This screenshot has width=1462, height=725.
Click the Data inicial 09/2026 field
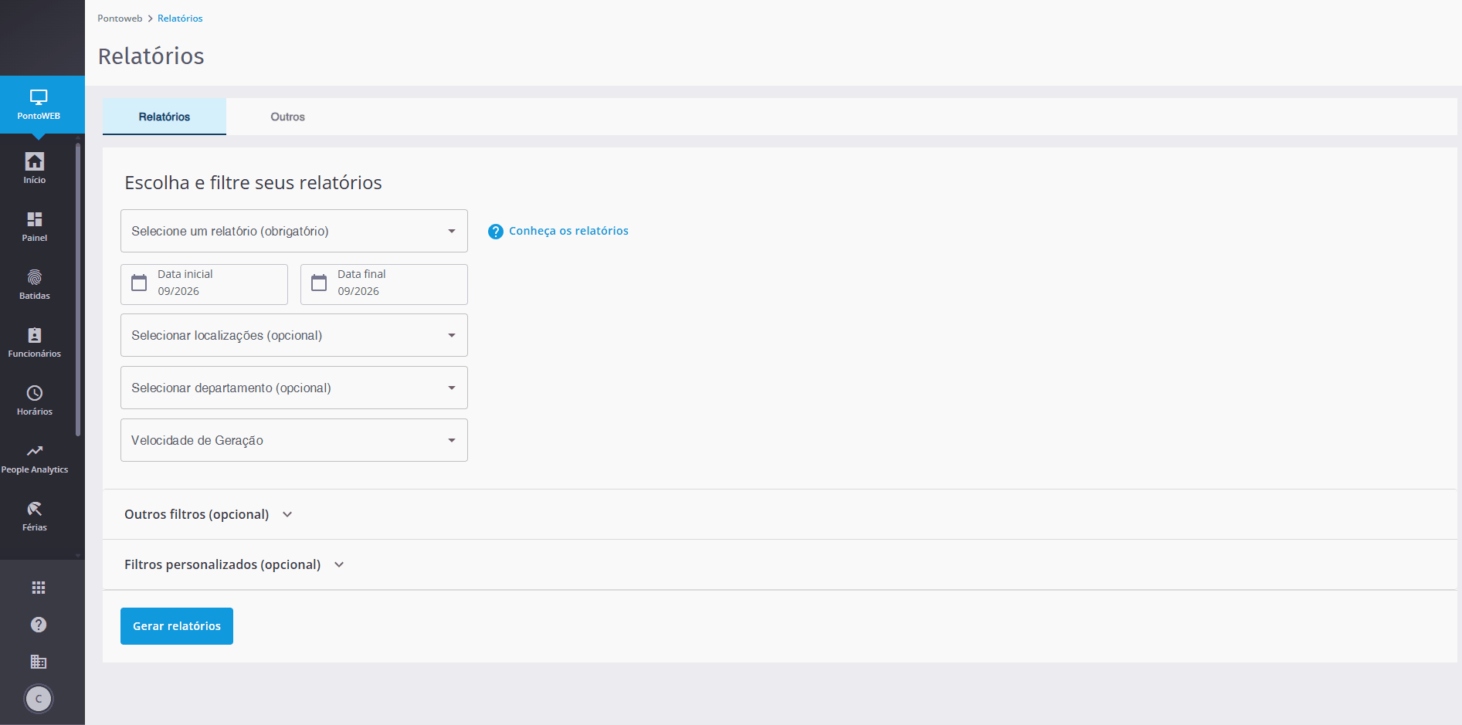coord(204,284)
